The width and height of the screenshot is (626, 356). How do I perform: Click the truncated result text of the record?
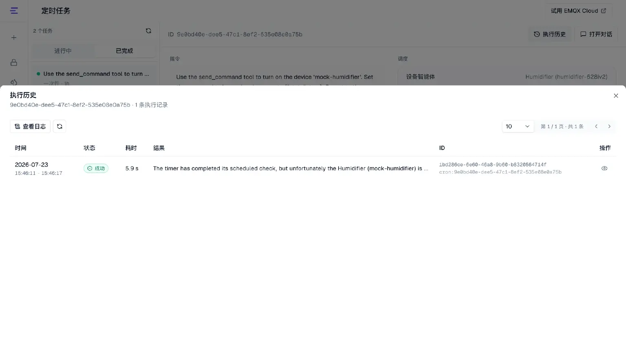coord(291,168)
